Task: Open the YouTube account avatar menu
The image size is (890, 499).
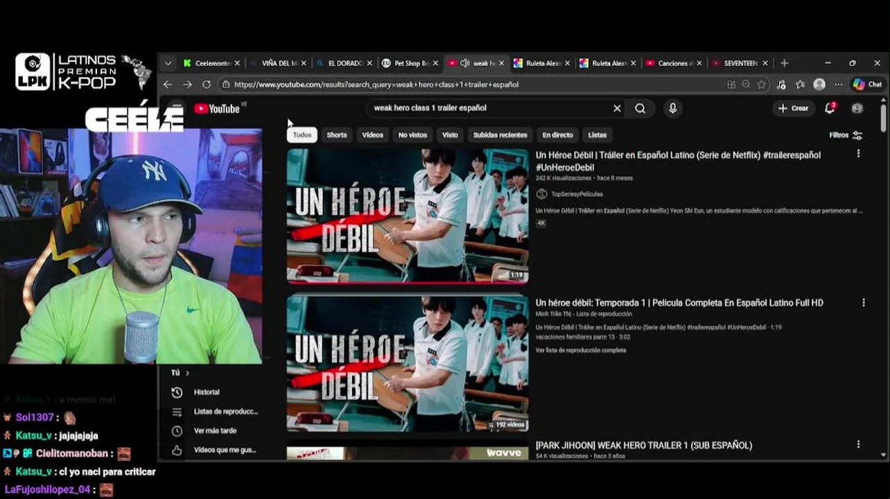Action: click(x=857, y=108)
